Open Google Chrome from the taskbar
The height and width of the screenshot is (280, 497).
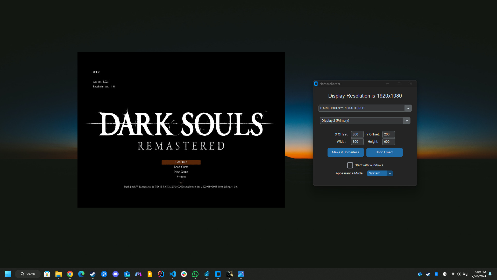[70, 274]
